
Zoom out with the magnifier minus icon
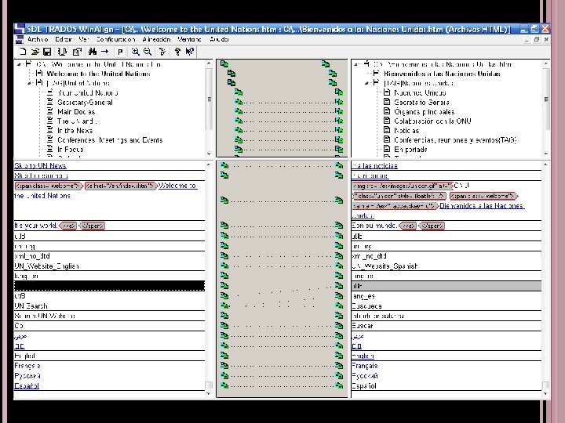pos(148,52)
